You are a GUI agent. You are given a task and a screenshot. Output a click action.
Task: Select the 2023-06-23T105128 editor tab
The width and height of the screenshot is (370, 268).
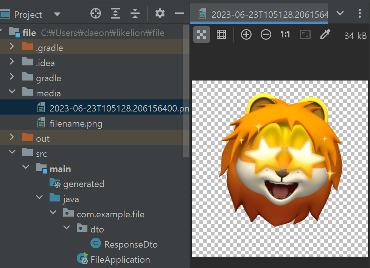pos(259,14)
